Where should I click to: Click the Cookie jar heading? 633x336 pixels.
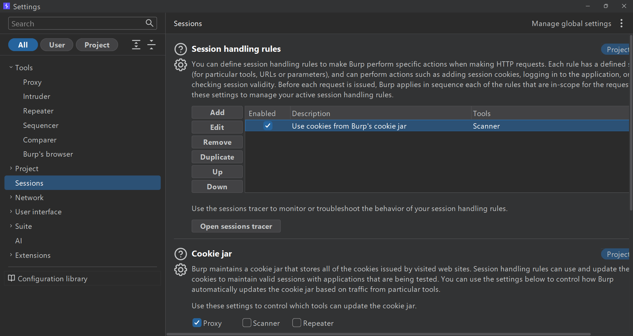point(212,254)
